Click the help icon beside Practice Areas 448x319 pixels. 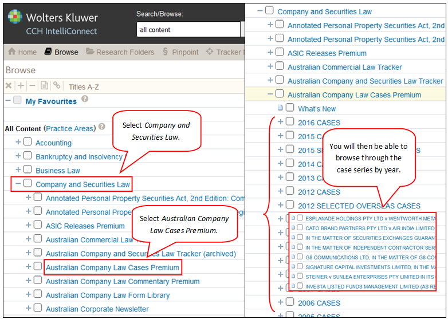102,127
